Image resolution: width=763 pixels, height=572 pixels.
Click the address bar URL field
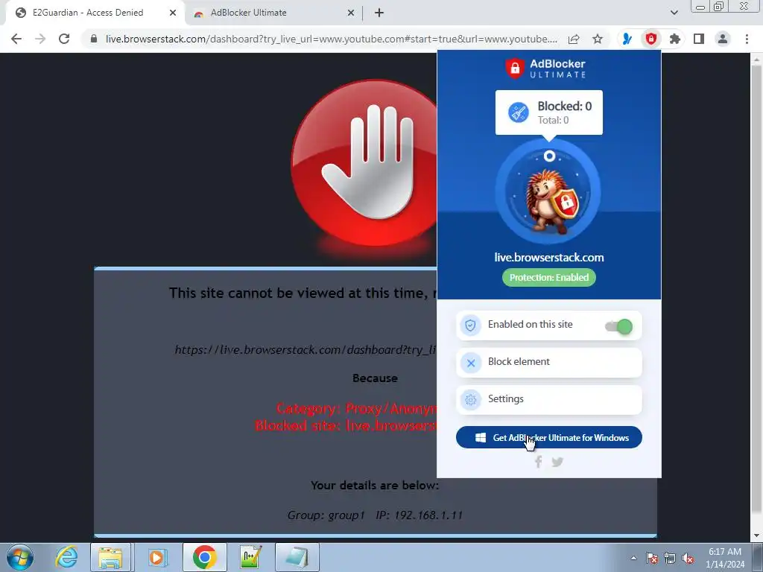tap(331, 39)
